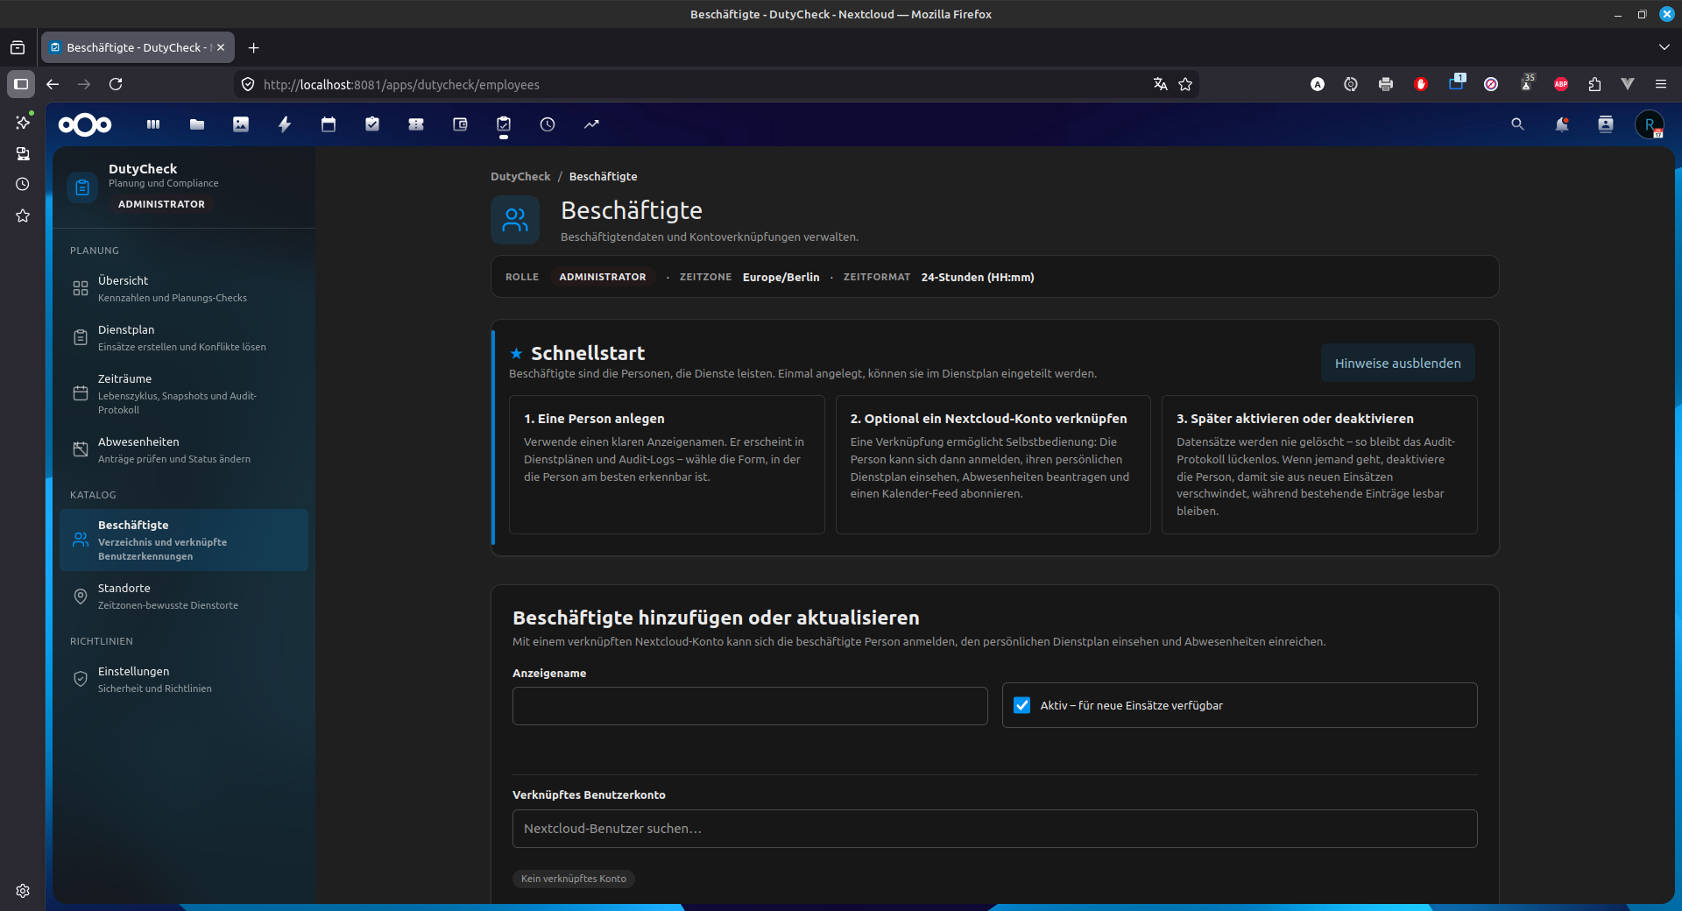Open the user avatar menu
Viewport: 1682px width, 911px height.
[1650, 124]
